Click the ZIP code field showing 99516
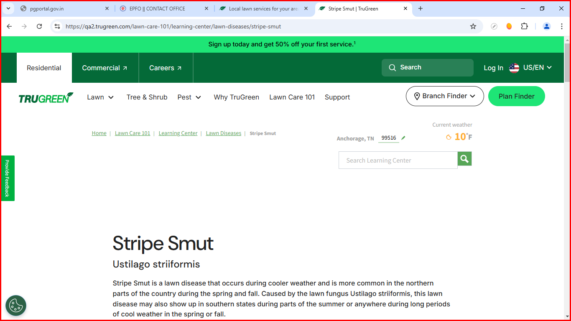Viewport: 571px width, 321px height. 389,138
